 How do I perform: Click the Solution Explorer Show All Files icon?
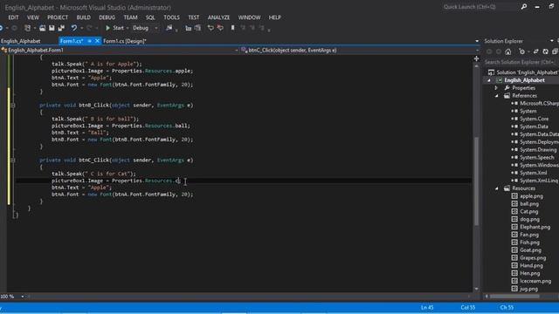pyautogui.click(x=556, y=51)
